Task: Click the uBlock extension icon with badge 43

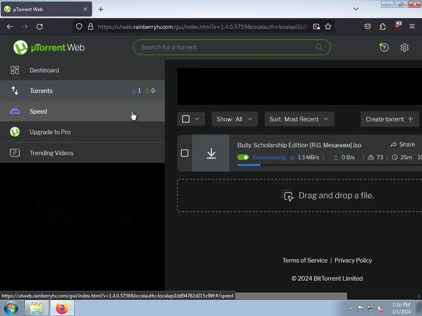Action: (398, 26)
